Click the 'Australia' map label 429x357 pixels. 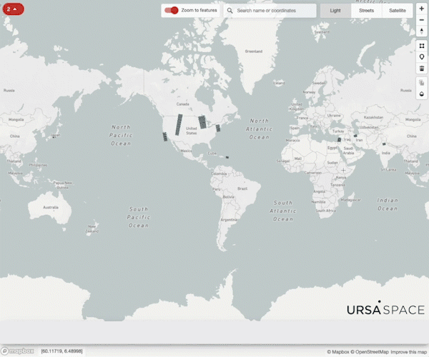[x=51, y=207]
